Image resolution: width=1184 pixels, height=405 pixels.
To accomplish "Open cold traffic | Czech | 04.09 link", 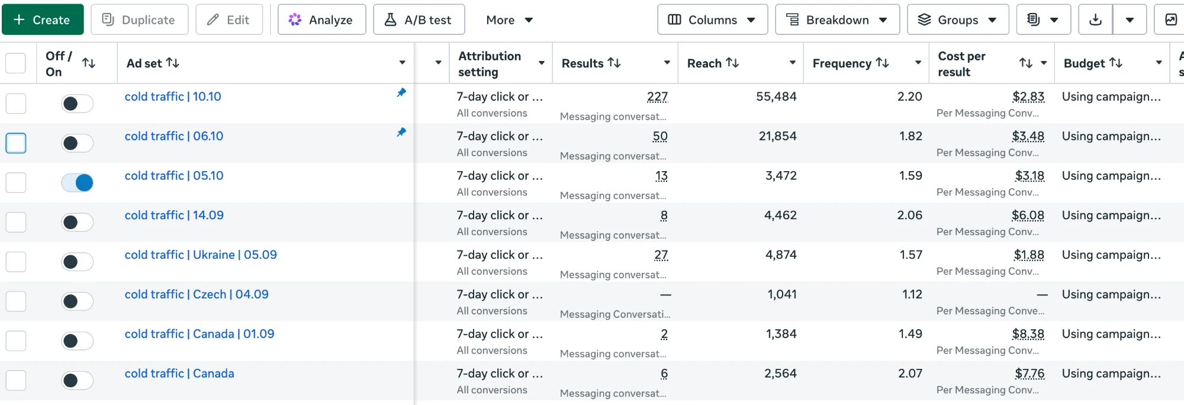I will click(197, 294).
